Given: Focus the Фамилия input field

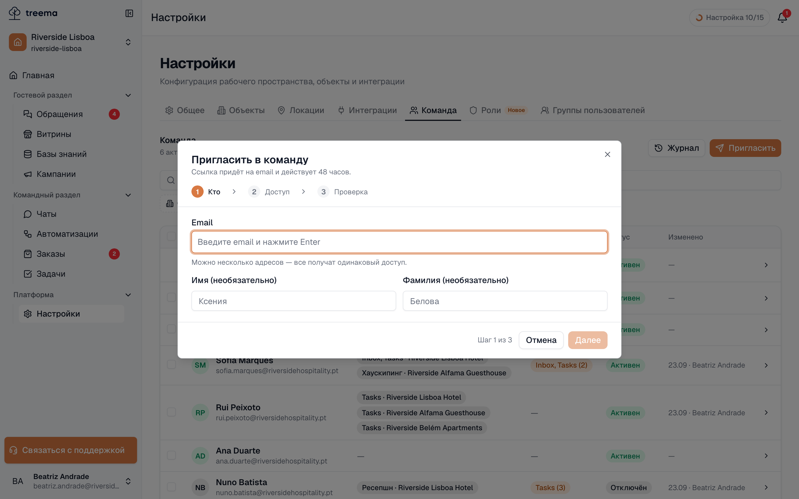Looking at the screenshot, I should coord(505,301).
